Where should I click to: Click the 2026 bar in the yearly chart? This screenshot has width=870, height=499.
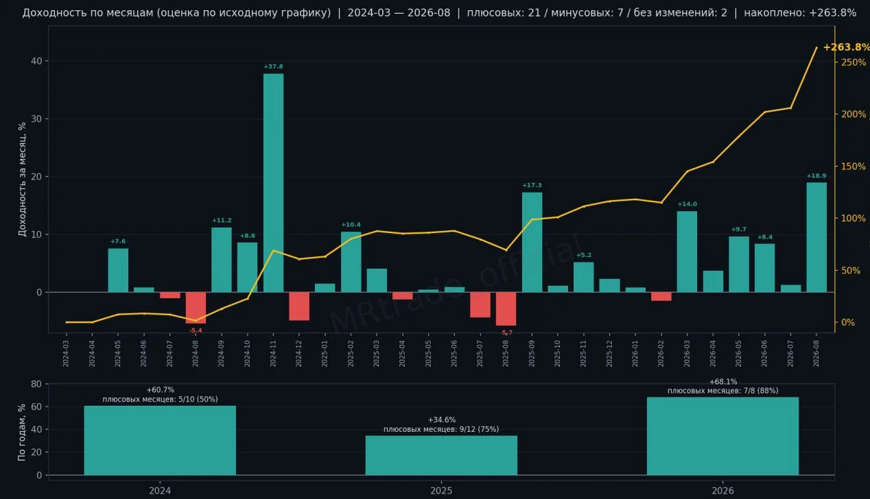pyautogui.click(x=722, y=436)
